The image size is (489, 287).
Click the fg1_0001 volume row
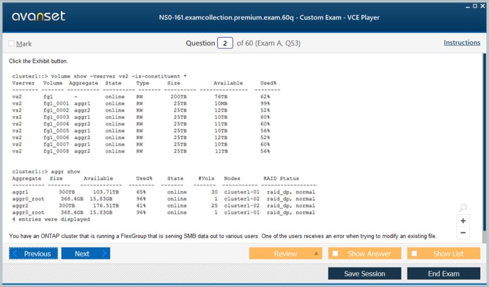click(141, 103)
